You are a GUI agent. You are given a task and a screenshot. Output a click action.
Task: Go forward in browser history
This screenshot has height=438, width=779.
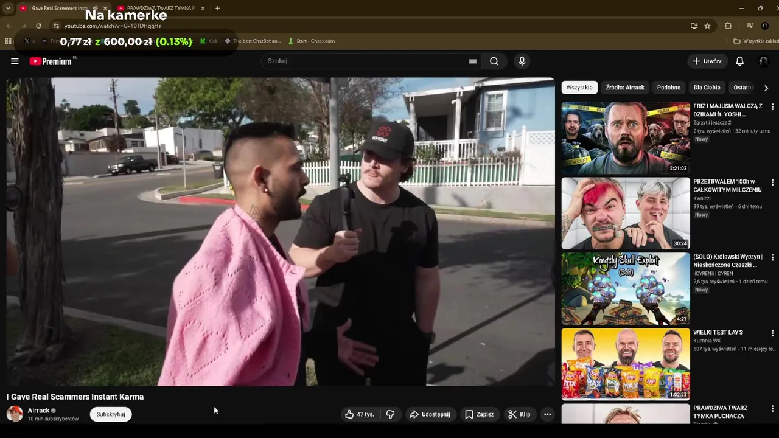click(x=23, y=26)
